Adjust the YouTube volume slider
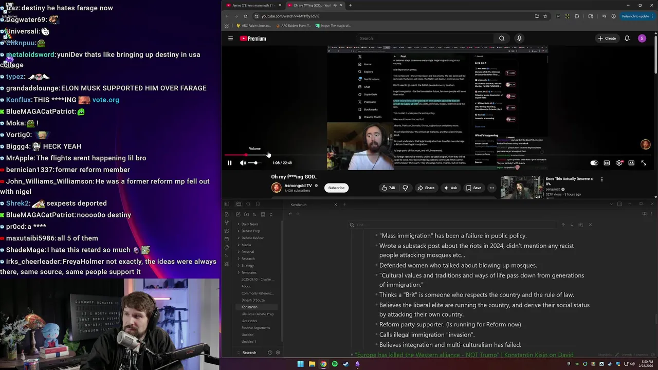This screenshot has width=658, height=370. coord(255,163)
